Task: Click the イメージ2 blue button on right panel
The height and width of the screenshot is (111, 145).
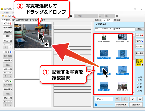Action: [x=139, y=41]
